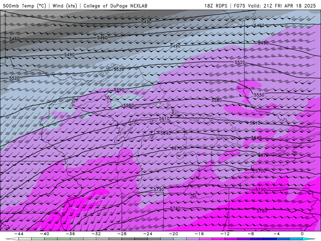
Task: Click the -20 colorbar tick label
Action: (x=174, y=234)
